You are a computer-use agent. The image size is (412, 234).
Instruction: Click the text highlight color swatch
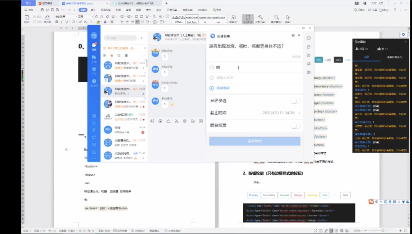tap(98, 22)
